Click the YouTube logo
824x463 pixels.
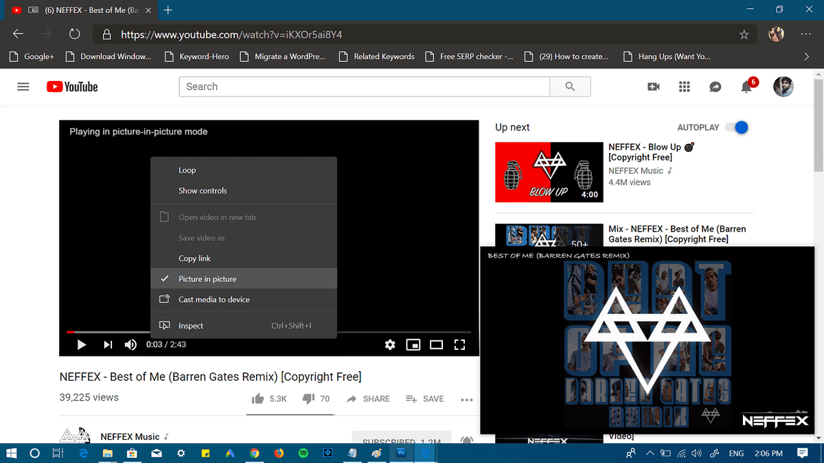click(71, 86)
